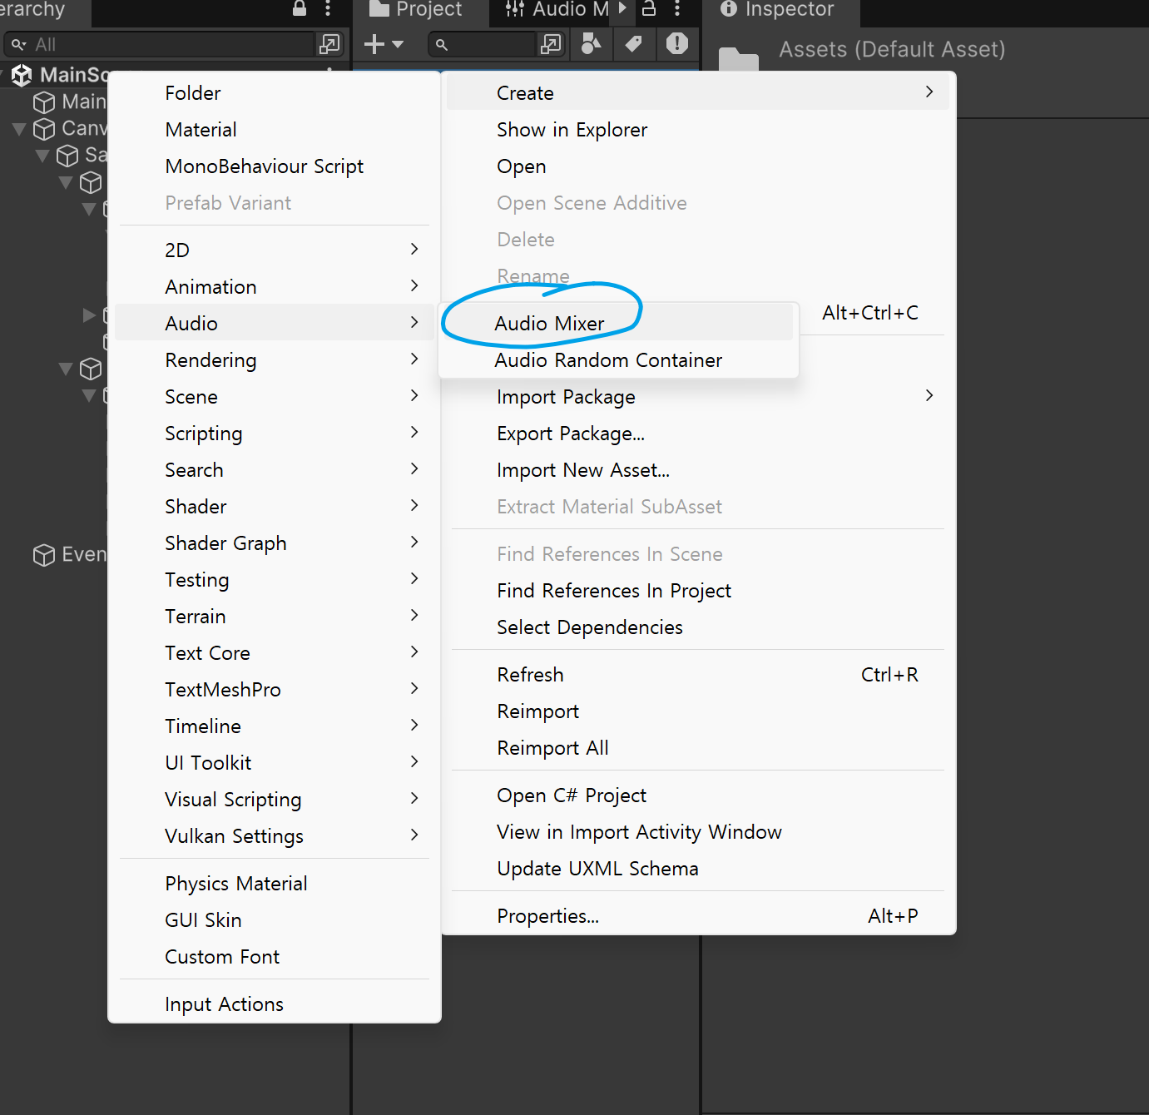The height and width of the screenshot is (1115, 1149).
Task: Select Material in the Create menu
Action: pos(274,129)
